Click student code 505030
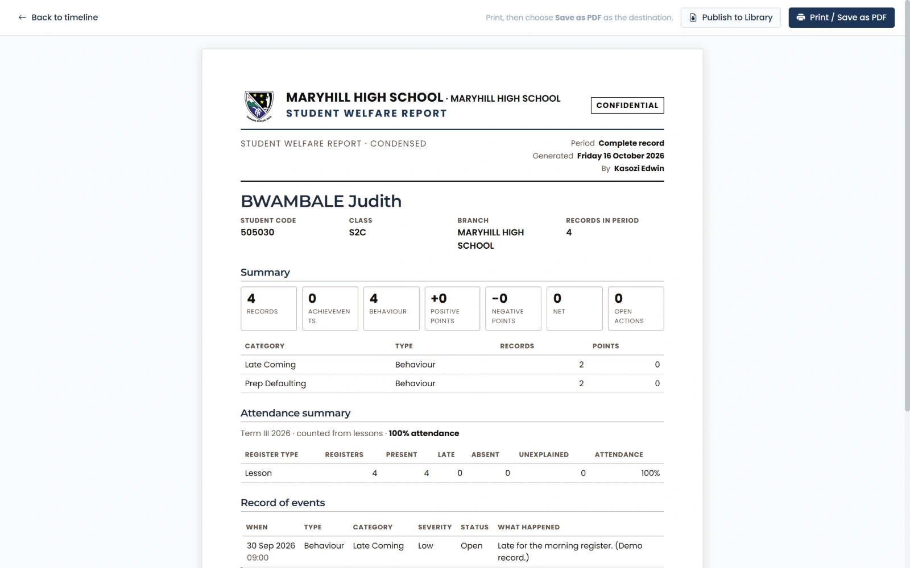Viewport: 910px width, 568px height. tap(257, 232)
